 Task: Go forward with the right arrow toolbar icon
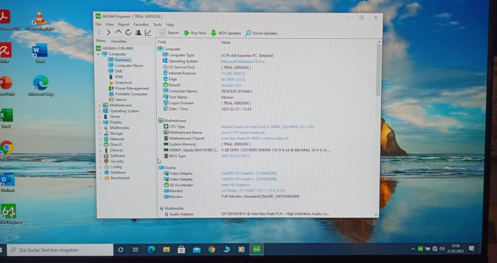coord(108,33)
